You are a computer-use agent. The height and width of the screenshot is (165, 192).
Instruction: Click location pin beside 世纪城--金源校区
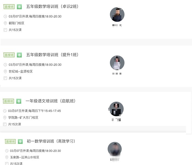pos(5,71)
